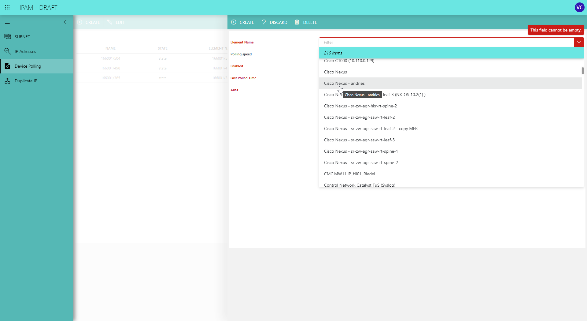Screen dimensions: 587x321
Task: Collapse sidebar with the back arrow
Action: tap(66, 22)
